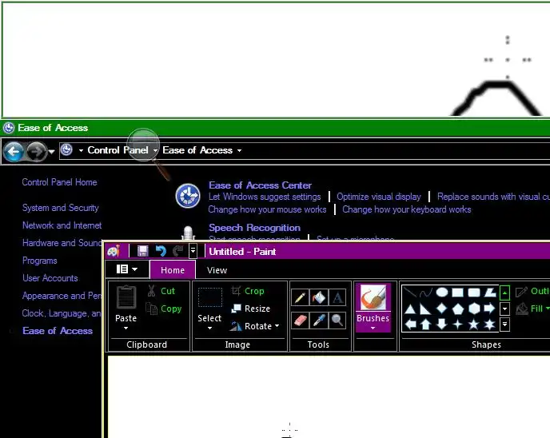Click the Paste clipboard icon
550x438 pixels.
coord(126,297)
